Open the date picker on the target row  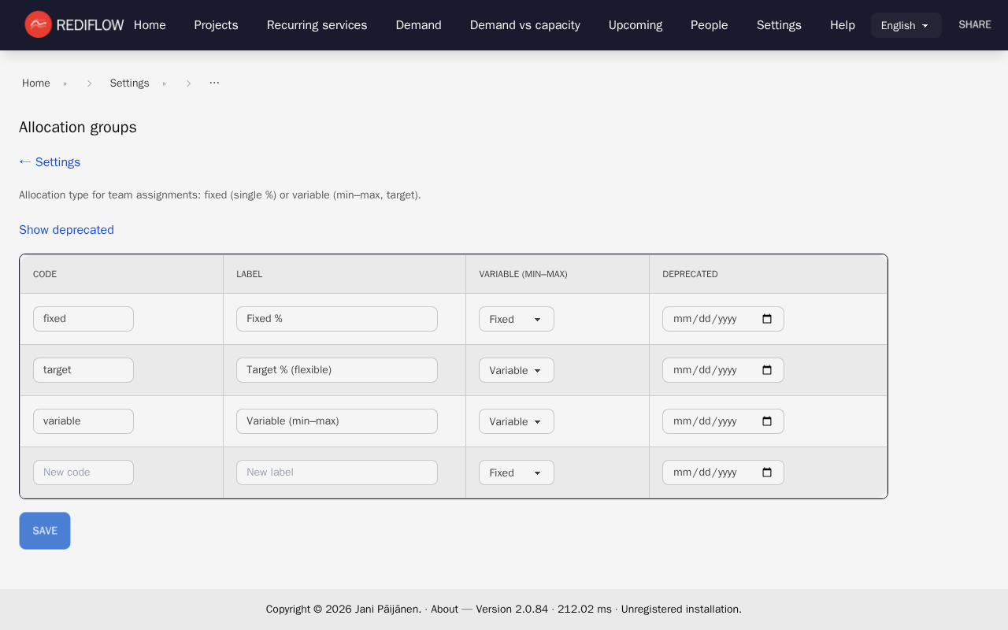pyautogui.click(x=767, y=369)
